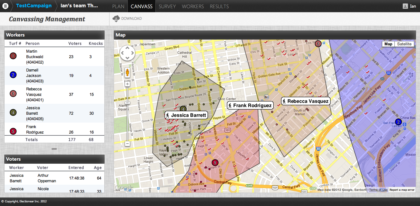
Task: Sort voters by the Entered column header
Action: [x=76, y=168]
